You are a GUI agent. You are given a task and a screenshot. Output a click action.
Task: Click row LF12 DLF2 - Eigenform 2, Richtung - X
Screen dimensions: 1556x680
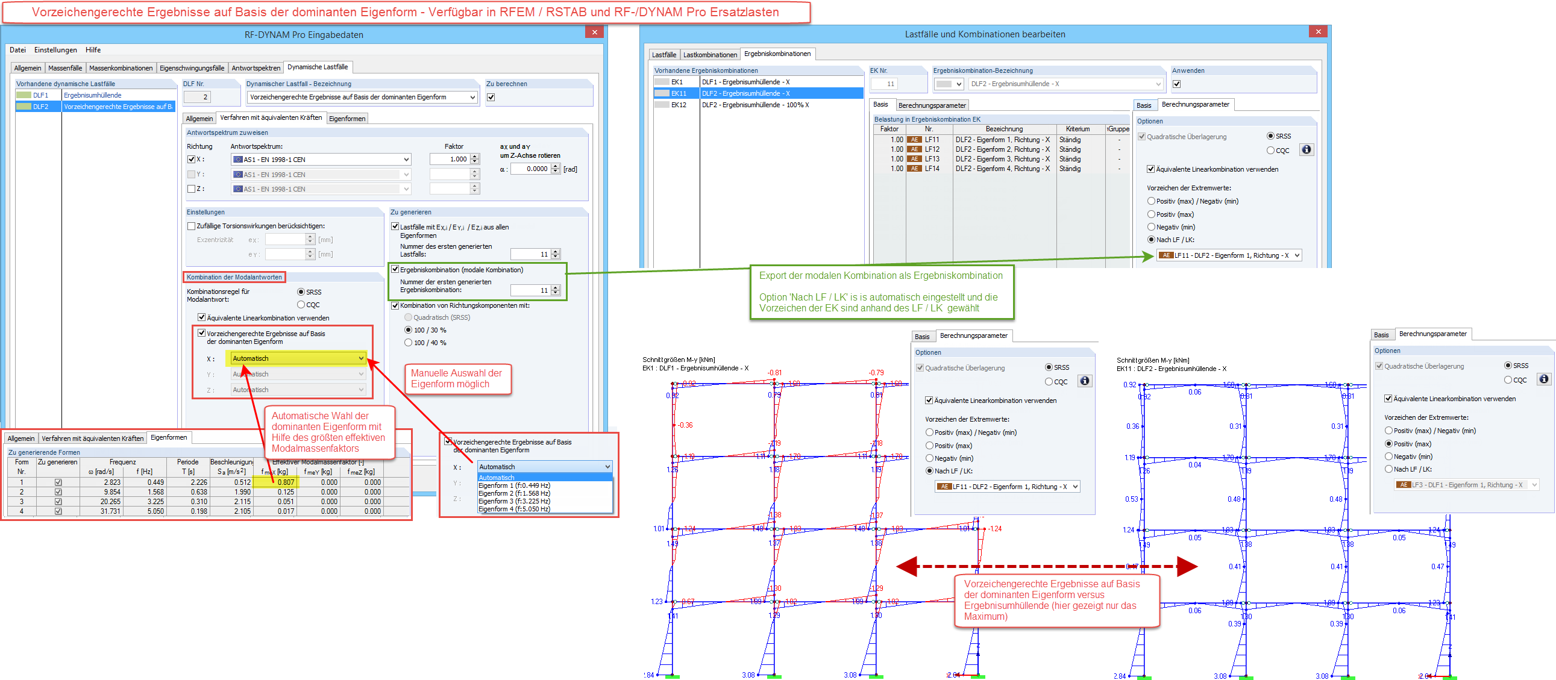pyautogui.click(x=1001, y=149)
